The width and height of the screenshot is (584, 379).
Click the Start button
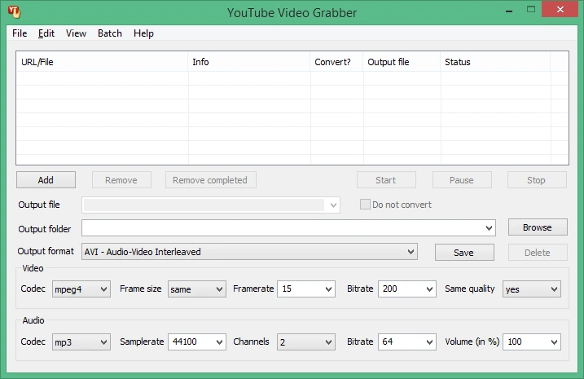[x=386, y=180]
